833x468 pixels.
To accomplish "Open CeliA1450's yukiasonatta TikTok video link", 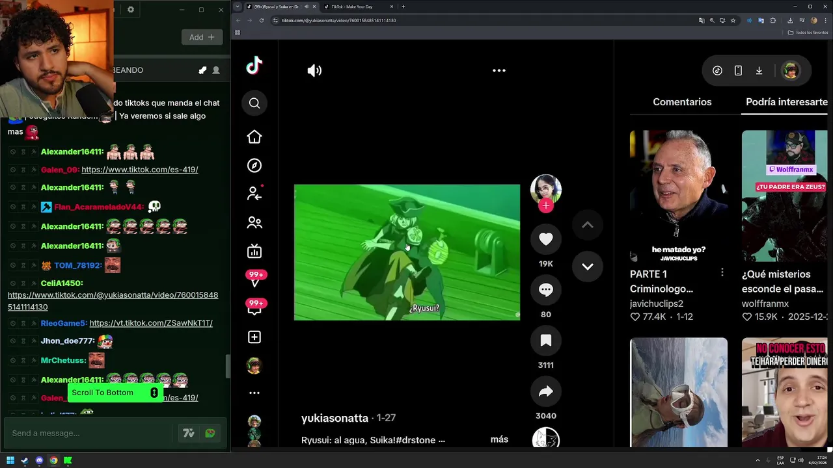I will tap(113, 301).
